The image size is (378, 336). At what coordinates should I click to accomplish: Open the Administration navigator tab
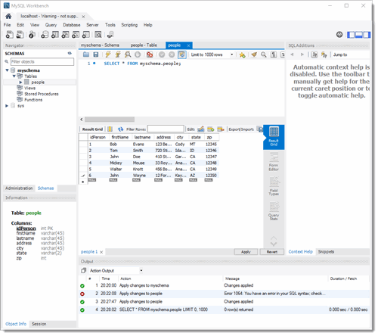(x=19, y=188)
